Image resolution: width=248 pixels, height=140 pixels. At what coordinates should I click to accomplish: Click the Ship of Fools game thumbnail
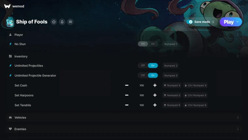tap(10, 22)
